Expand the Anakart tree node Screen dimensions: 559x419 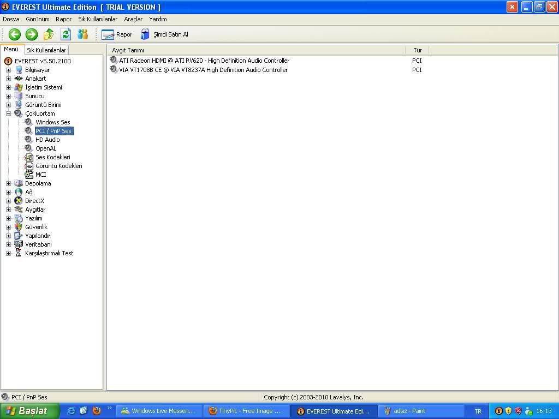click(x=8, y=79)
